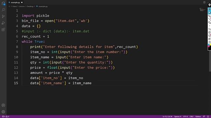
Task: Click 'amount = price * qty' line
Action: [x=51, y=73]
